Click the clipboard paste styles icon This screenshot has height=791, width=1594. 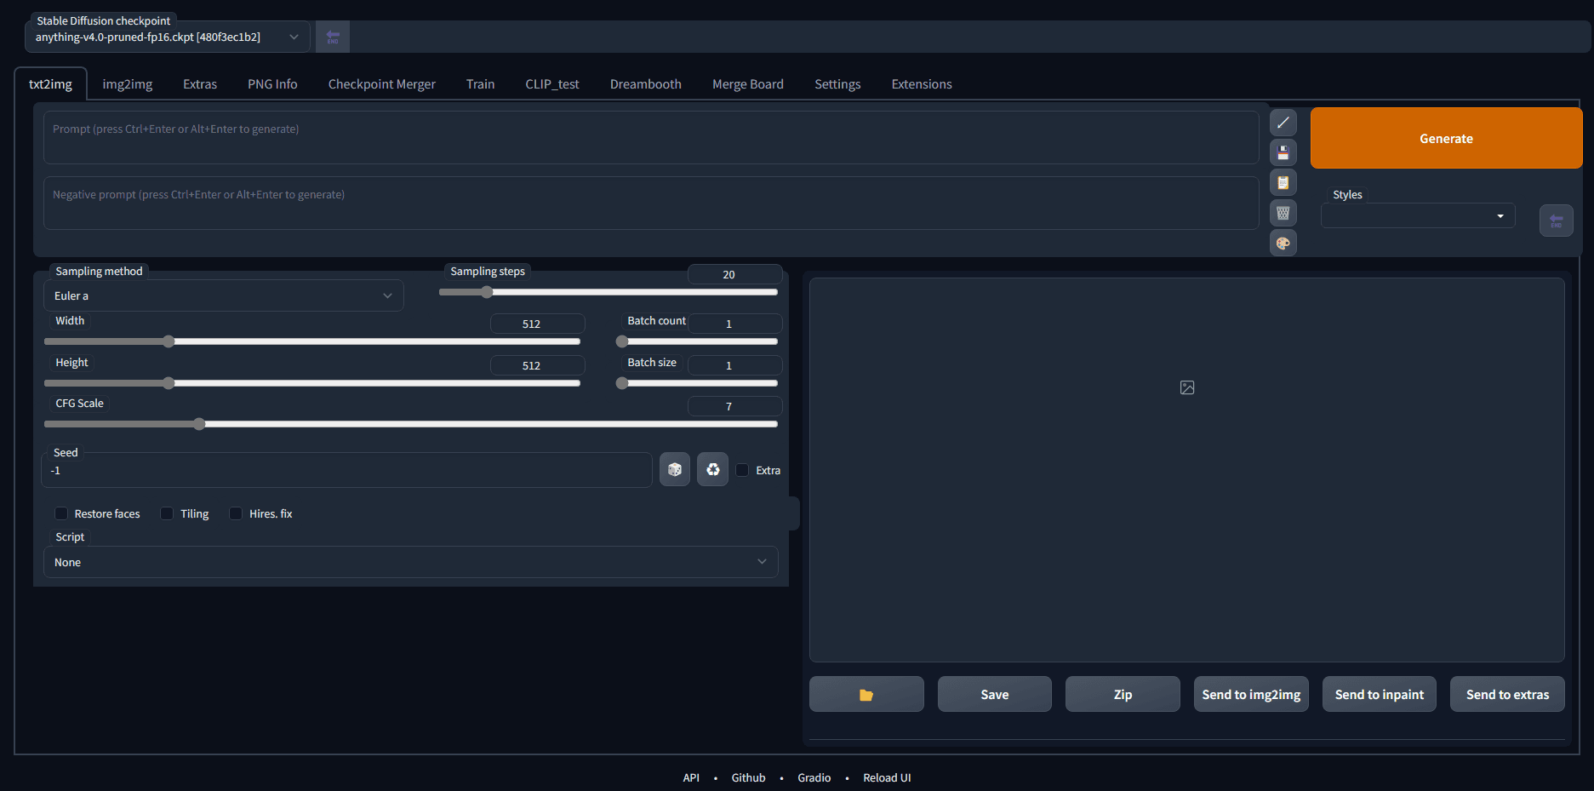[x=1283, y=183]
